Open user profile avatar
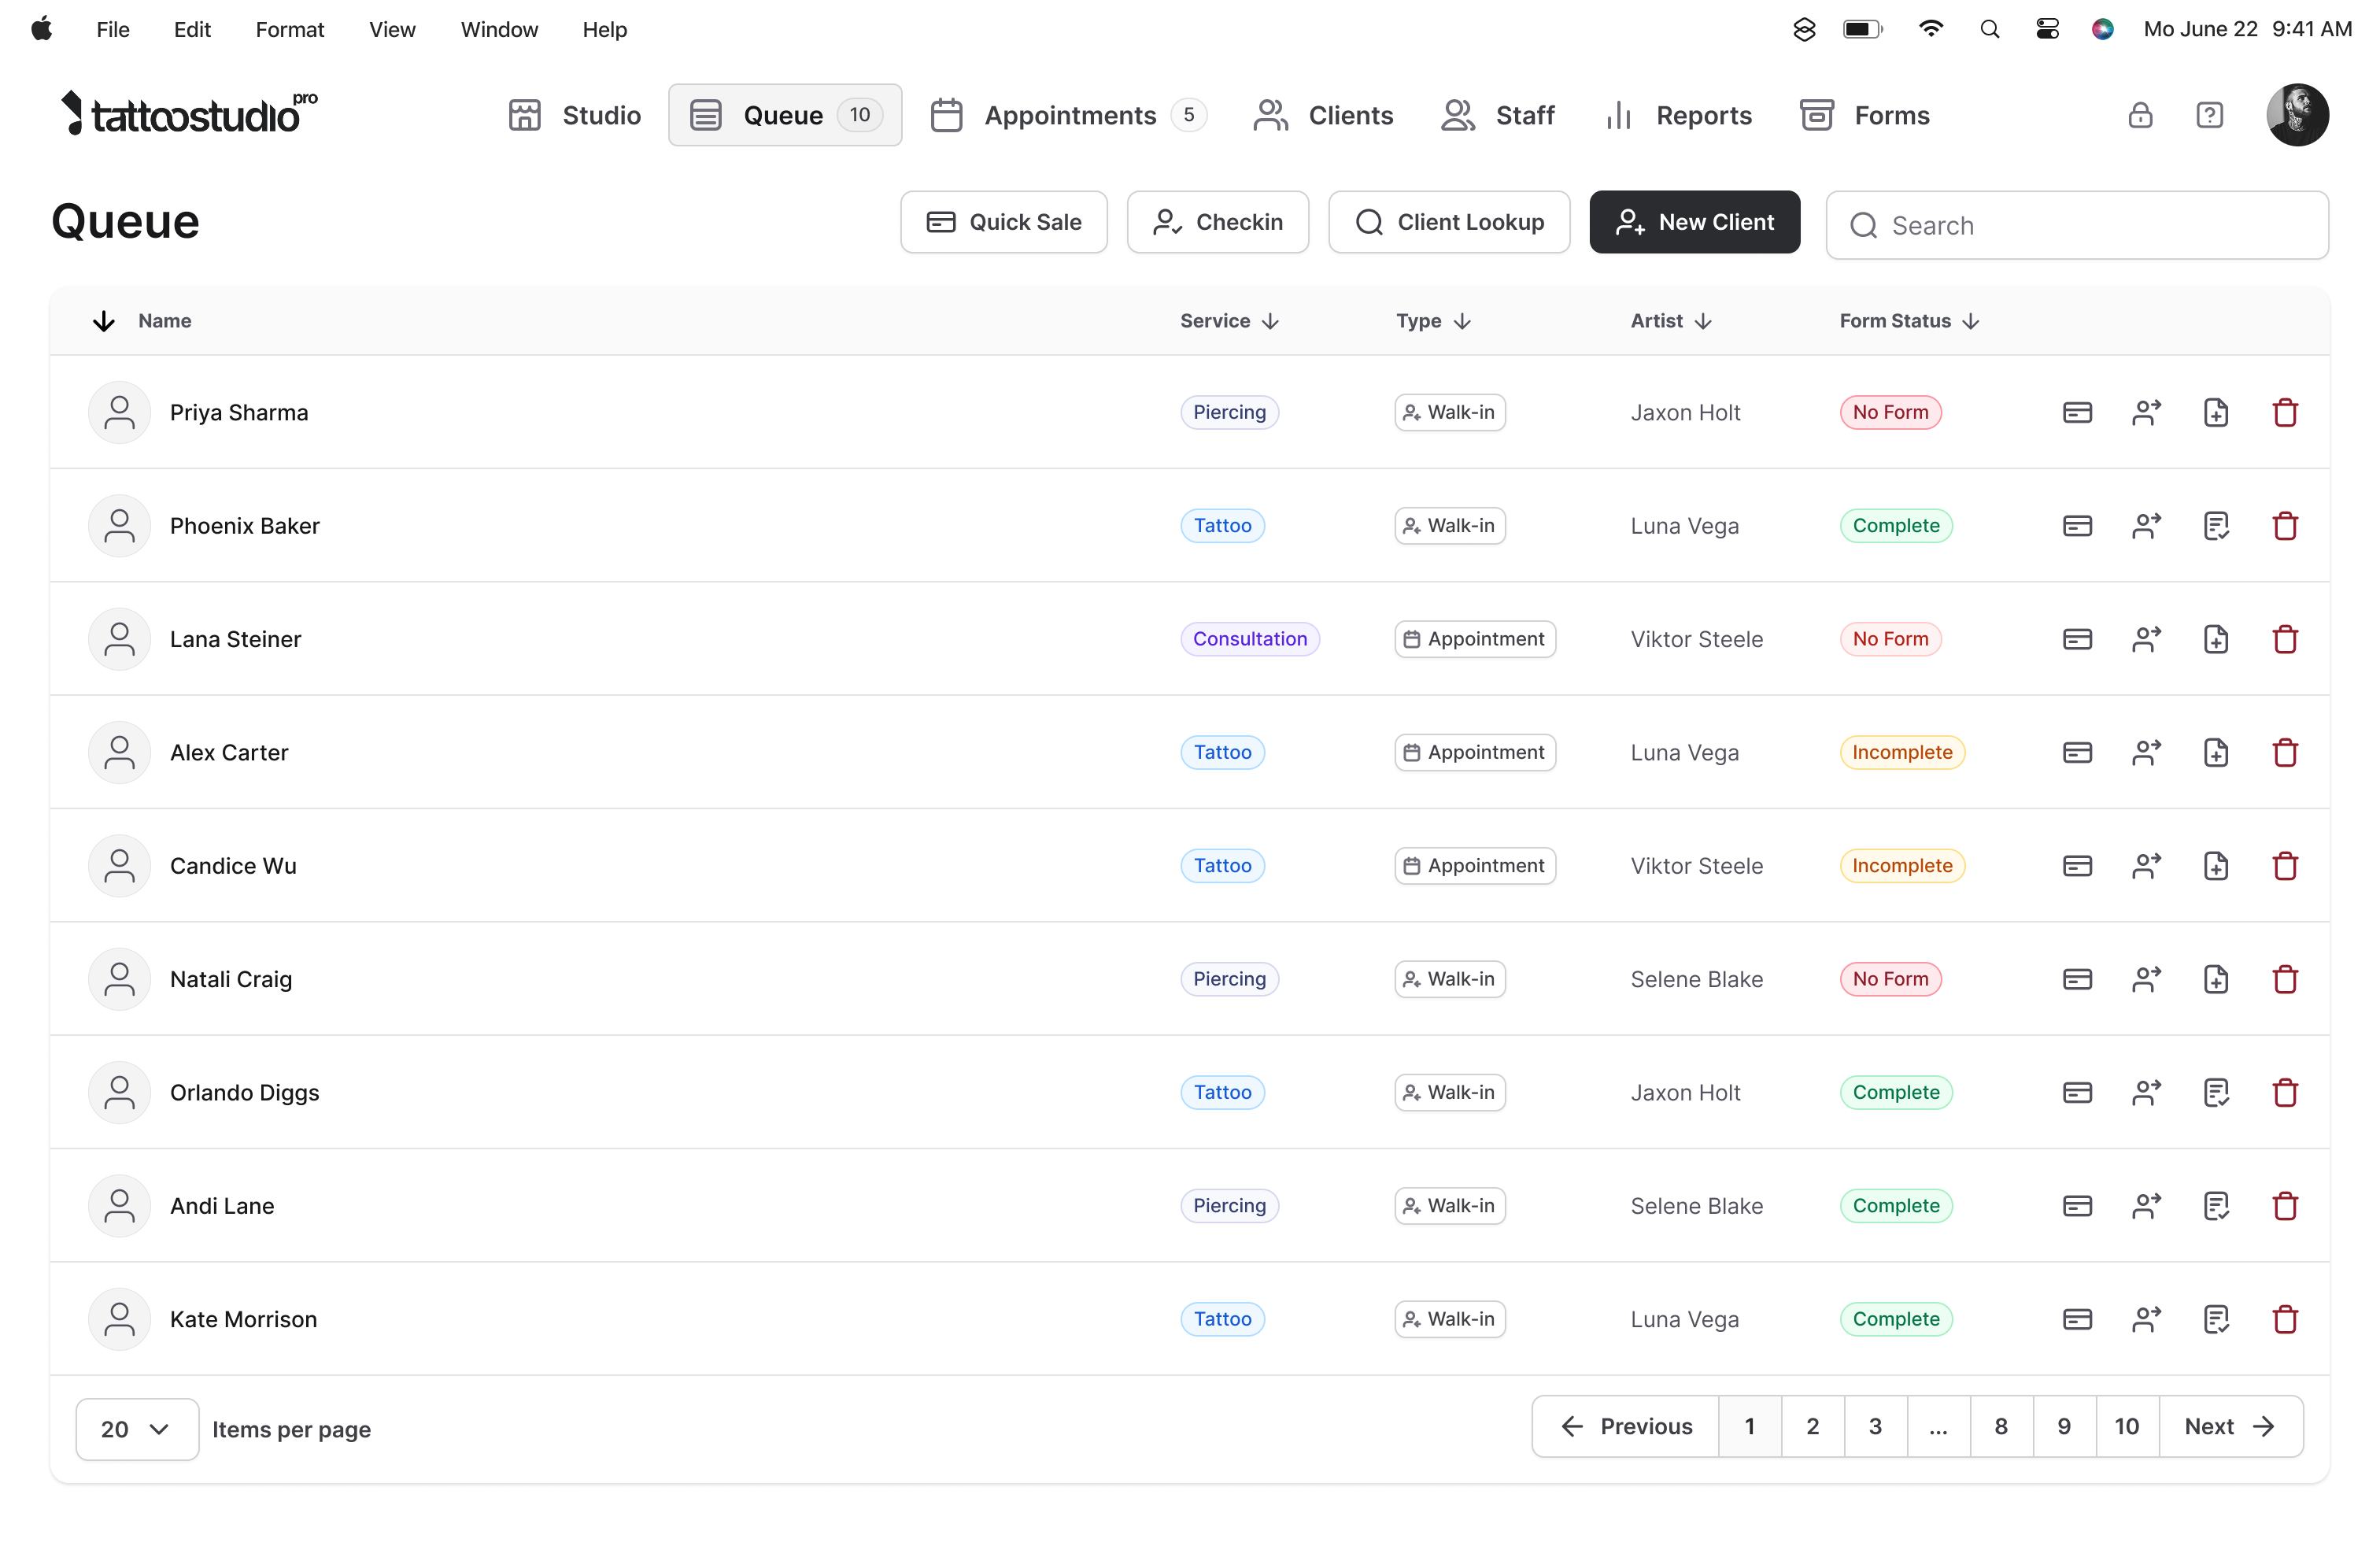 pos(2297,115)
